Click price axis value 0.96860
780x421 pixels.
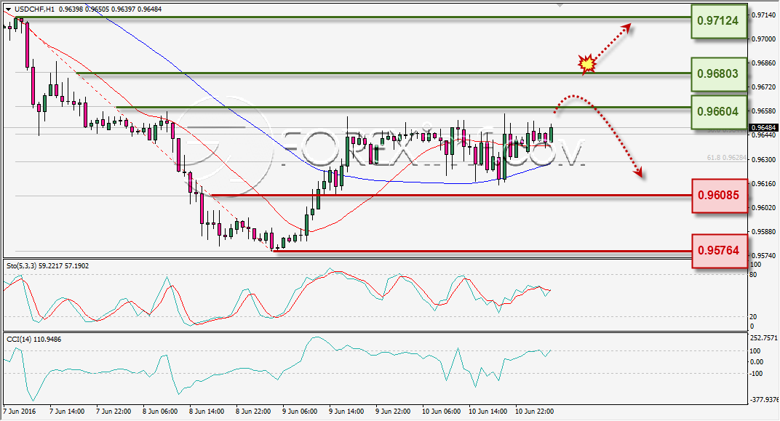point(763,63)
